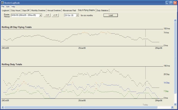This screenshot has height=110, width=178.
Task: Click the vertical scrollbar up arrow
Action: coord(175,20)
